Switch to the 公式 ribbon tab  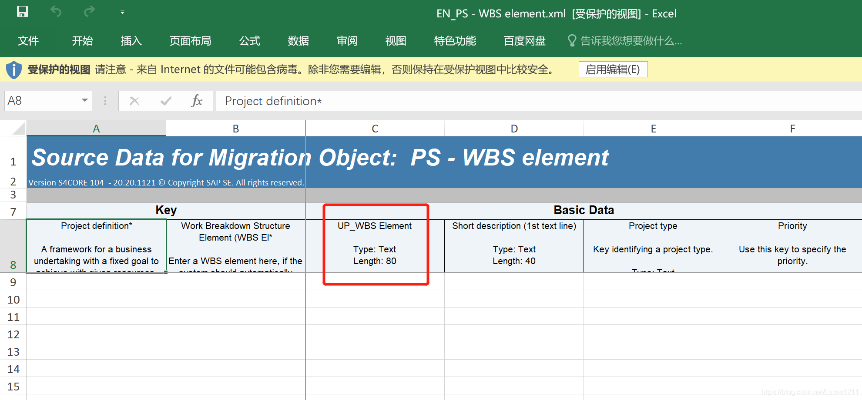pos(250,41)
